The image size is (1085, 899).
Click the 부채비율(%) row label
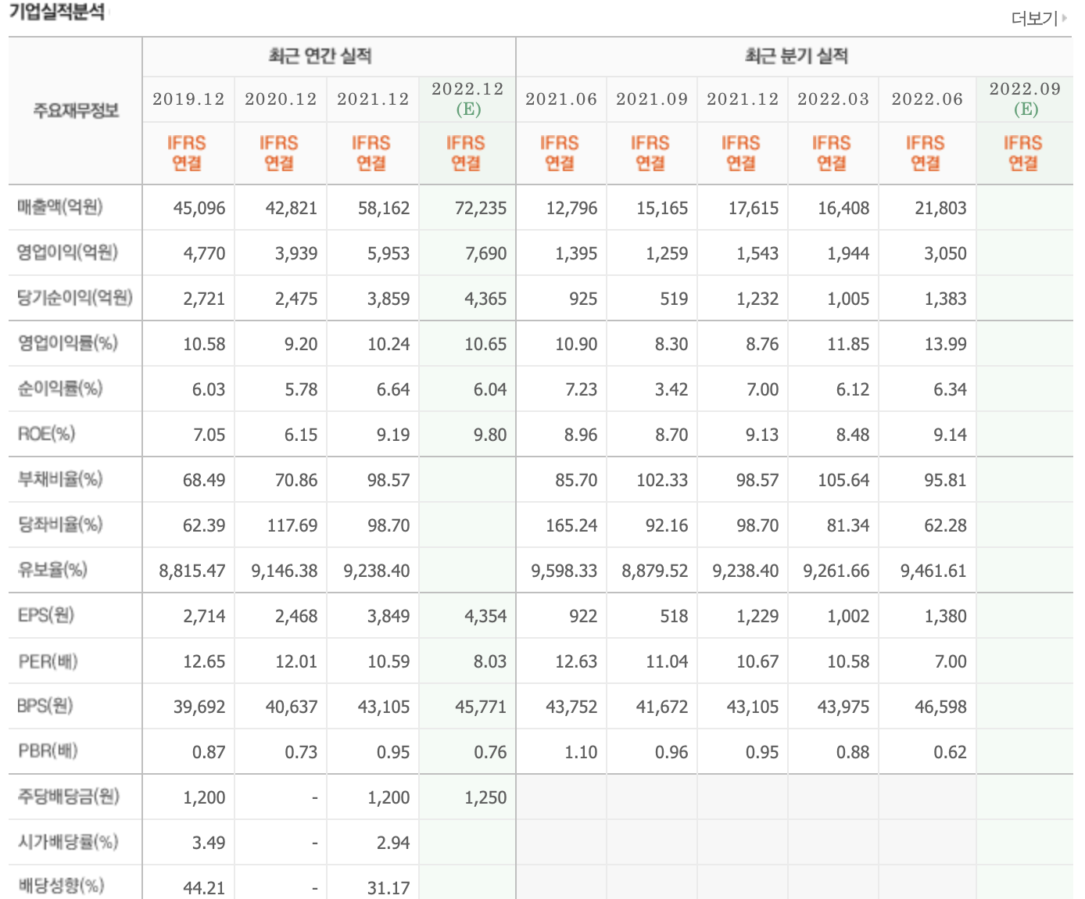pyautogui.click(x=60, y=479)
